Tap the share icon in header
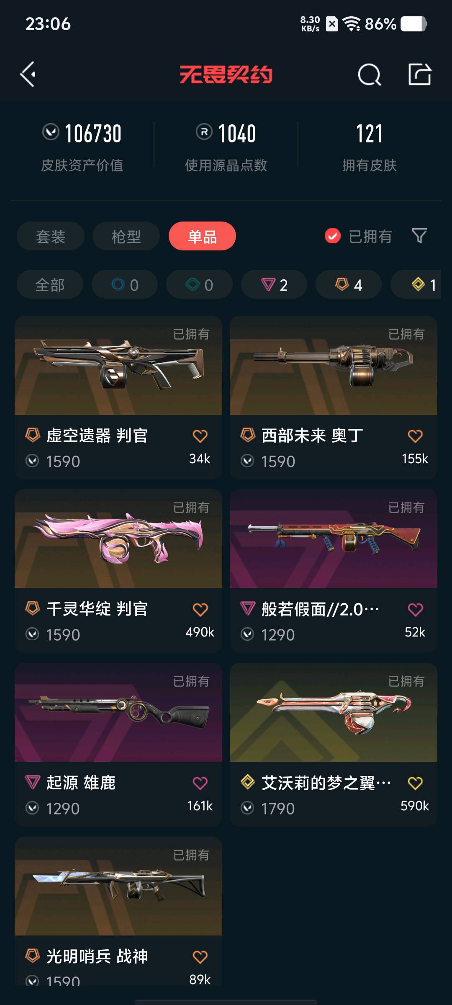The width and height of the screenshot is (452, 1005). (420, 75)
